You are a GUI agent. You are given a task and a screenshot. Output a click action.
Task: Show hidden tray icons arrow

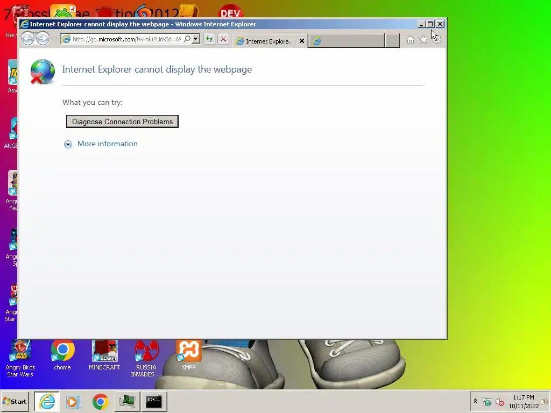click(x=476, y=401)
